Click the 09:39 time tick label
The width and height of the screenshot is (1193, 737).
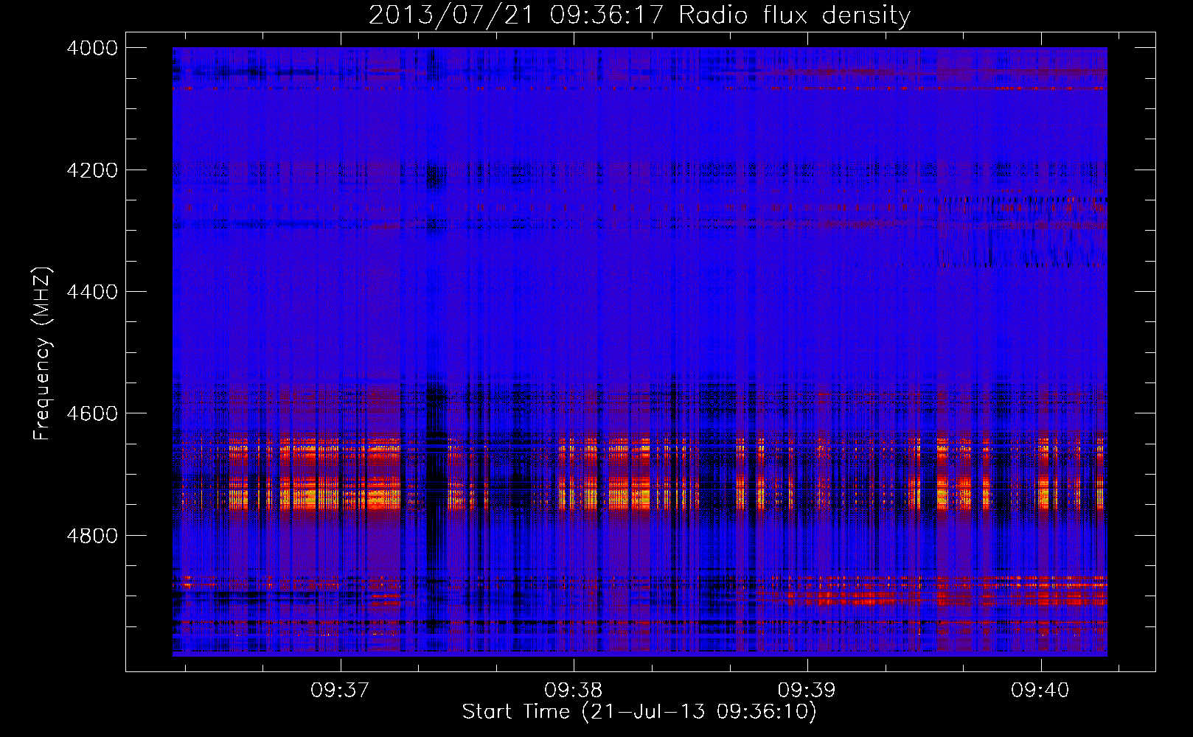point(807,691)
